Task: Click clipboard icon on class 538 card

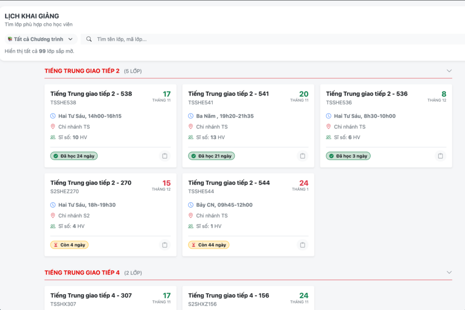Action: tap(164, 156)
